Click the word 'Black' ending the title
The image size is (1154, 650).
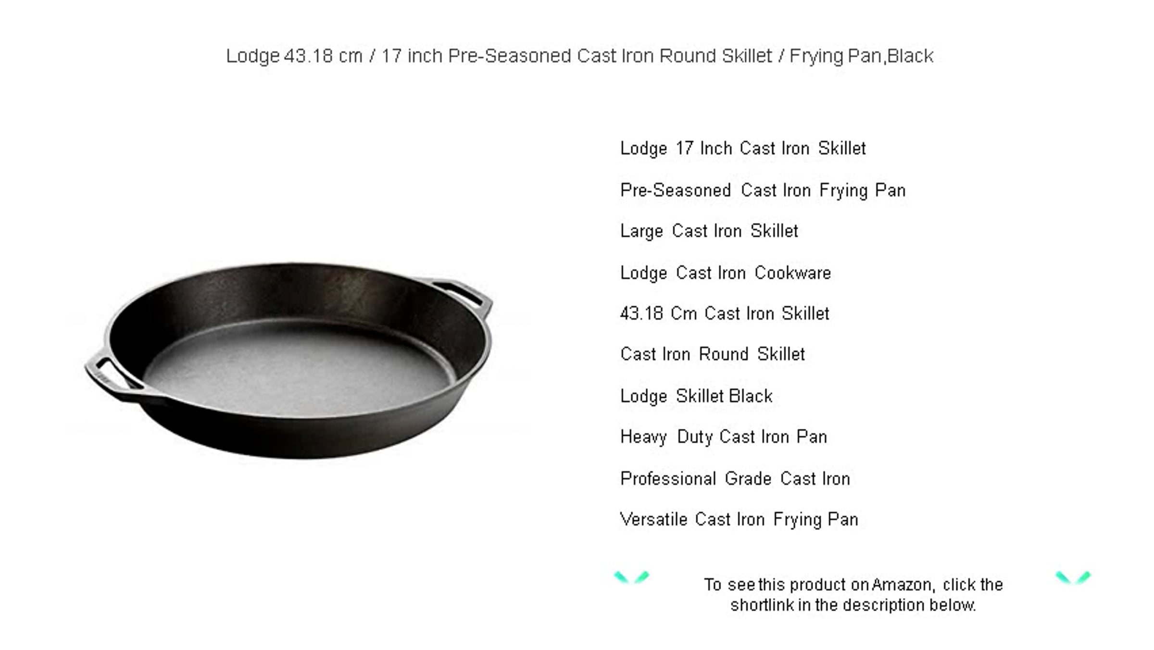(910, 56)
